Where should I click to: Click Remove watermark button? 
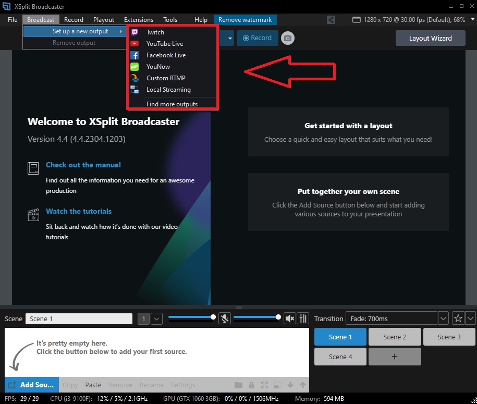[245, 20]
